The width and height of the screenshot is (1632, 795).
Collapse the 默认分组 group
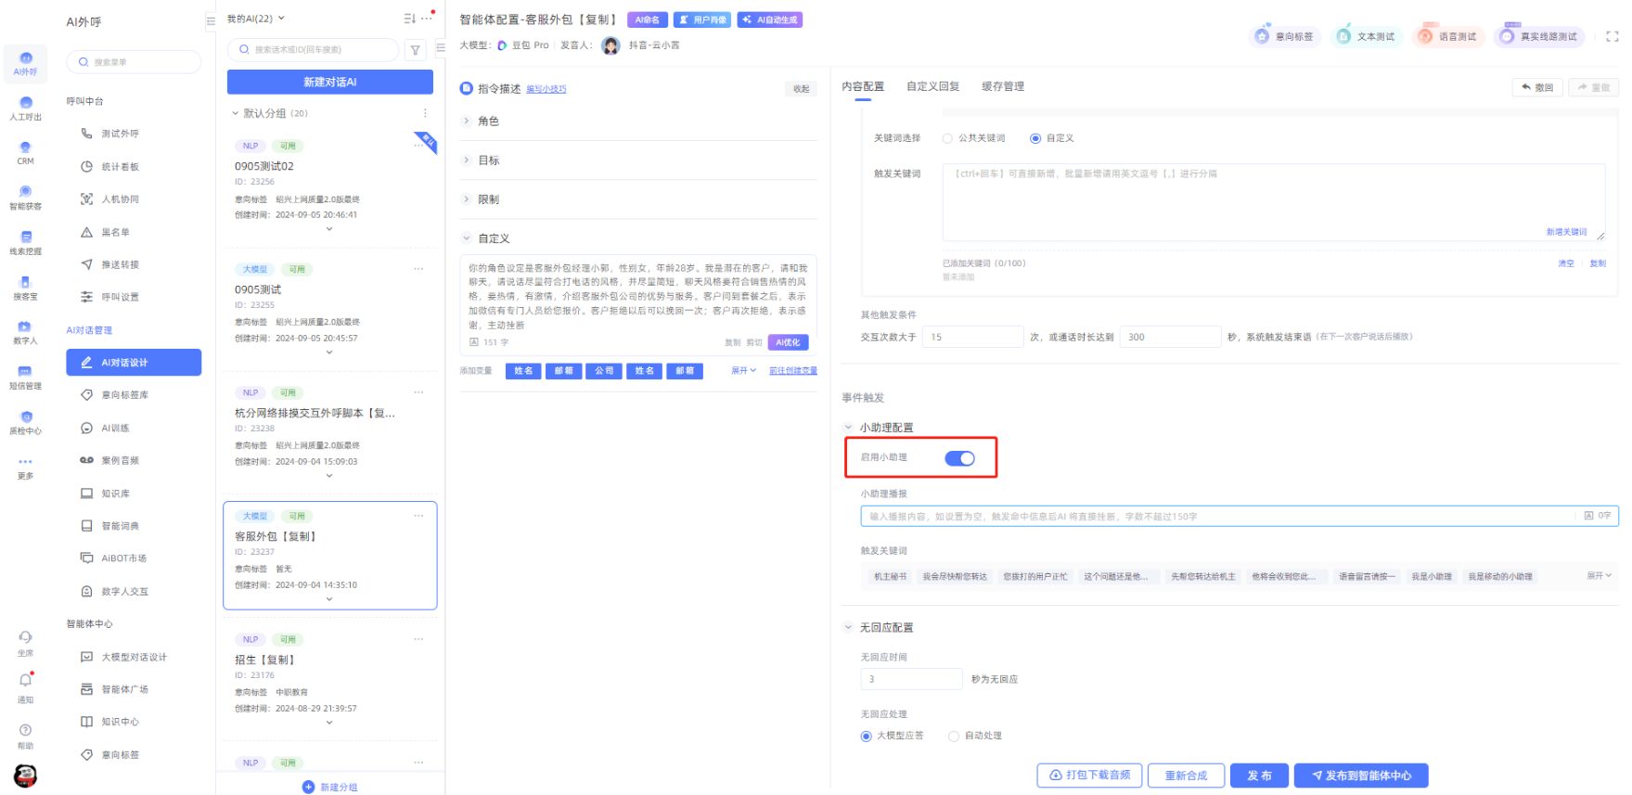[236, 113]
